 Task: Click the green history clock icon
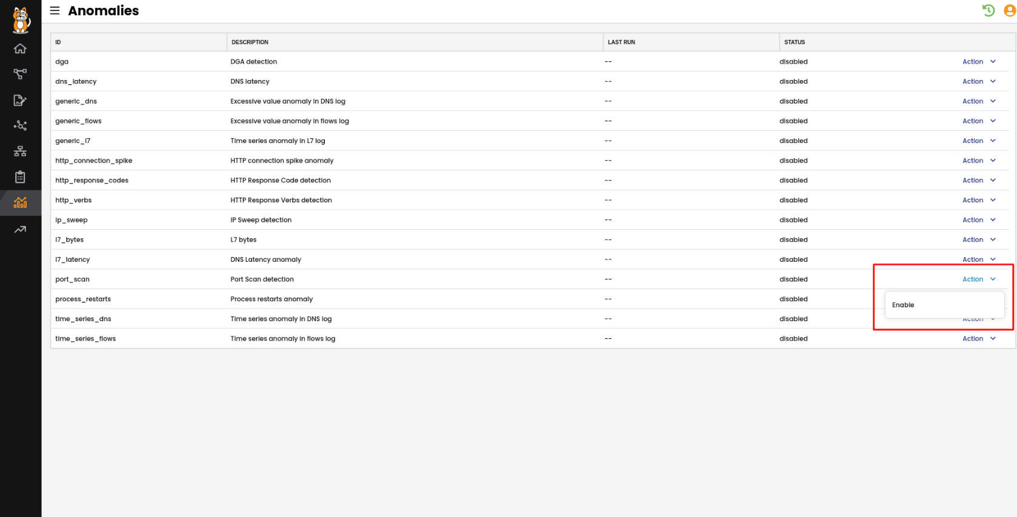point(989,10)
